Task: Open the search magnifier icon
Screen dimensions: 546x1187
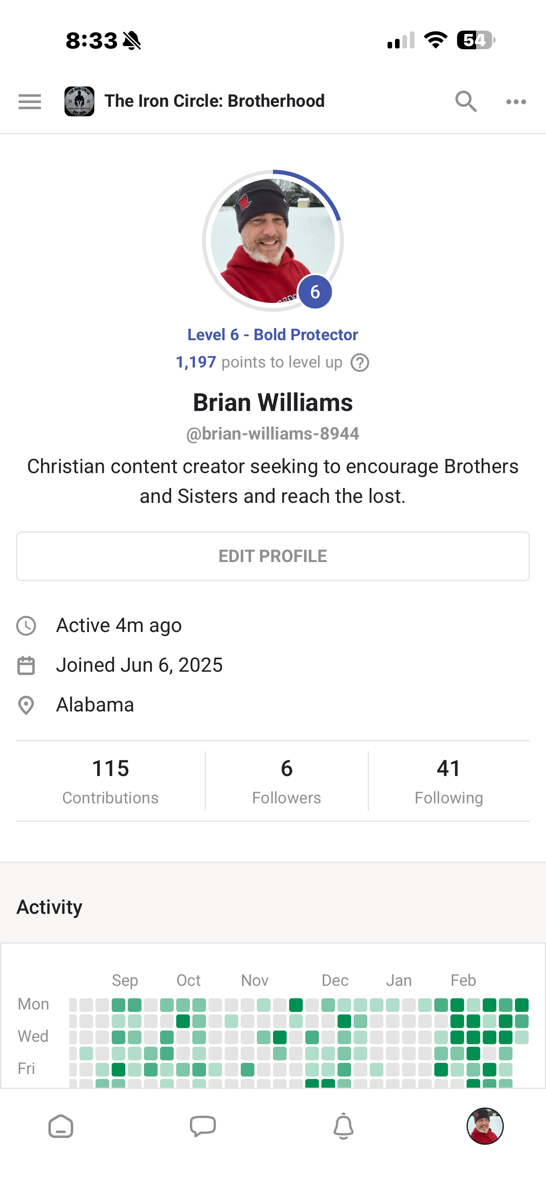Action: 465,101
